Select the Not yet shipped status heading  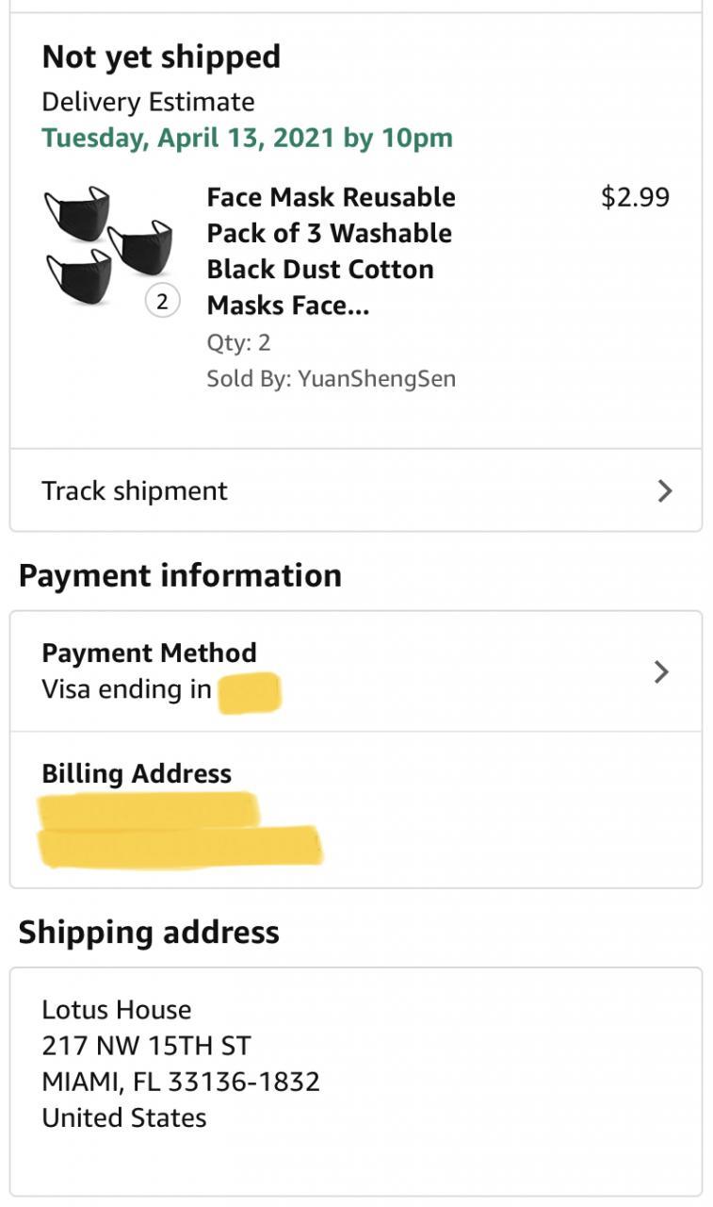pos(161,57)
